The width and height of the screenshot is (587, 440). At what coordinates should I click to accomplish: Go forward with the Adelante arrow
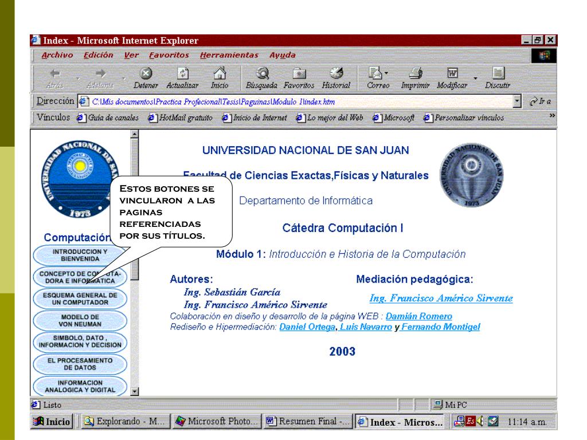click(x=100, y=78)
